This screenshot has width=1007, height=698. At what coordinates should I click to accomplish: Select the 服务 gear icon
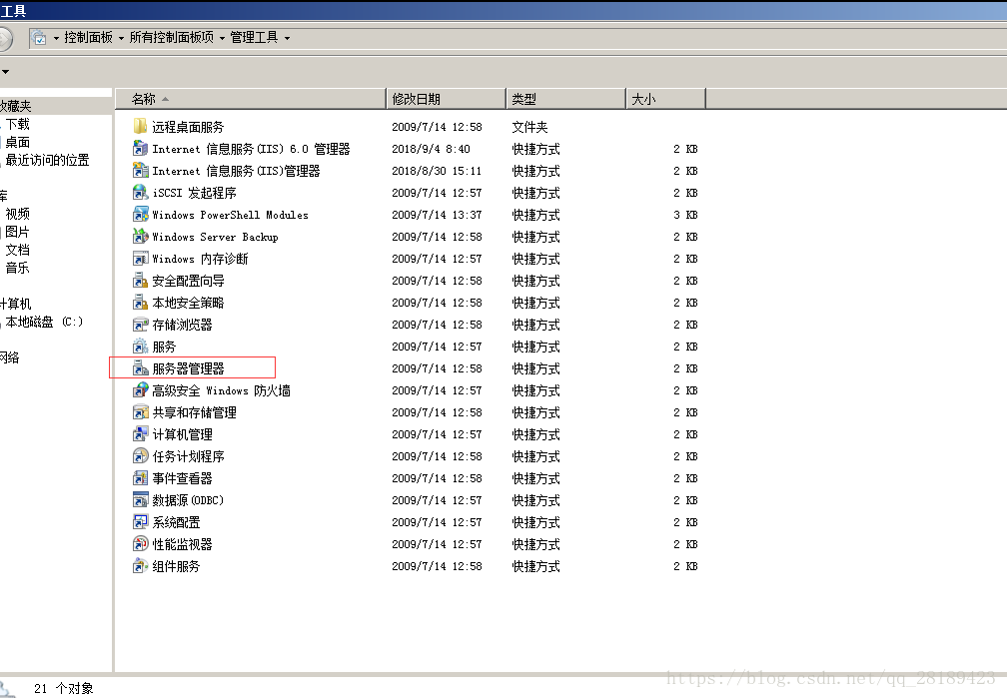pos(140,347)
